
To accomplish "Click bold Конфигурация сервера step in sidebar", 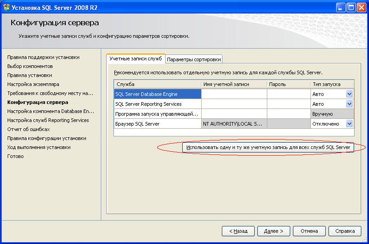I will point(38,102).
